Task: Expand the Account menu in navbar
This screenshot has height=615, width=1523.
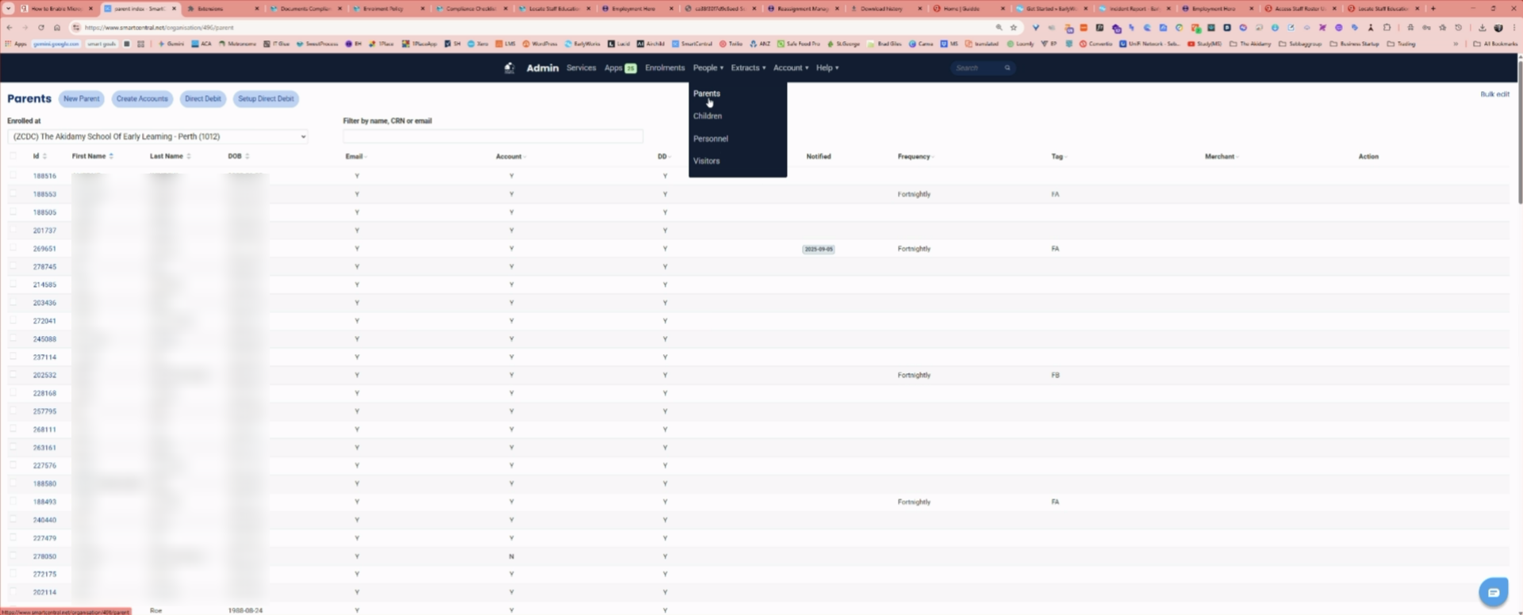Action: point(790,68)
